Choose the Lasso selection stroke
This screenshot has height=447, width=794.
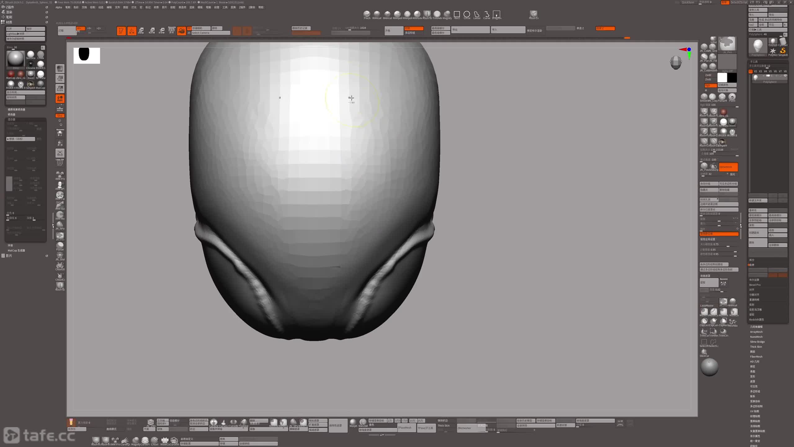coord(477,14)
